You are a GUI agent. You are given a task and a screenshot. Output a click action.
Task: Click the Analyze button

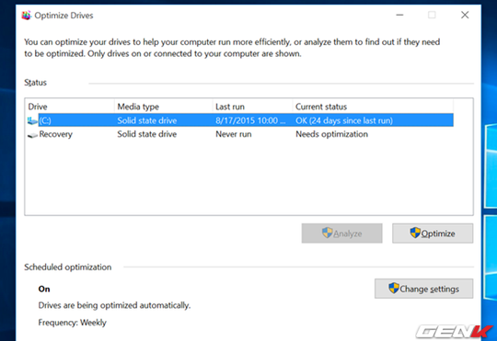tap(342, 233)
